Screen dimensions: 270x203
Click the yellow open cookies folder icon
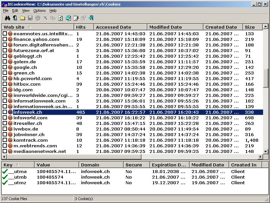pyautogui.click(x=22, y=18)
